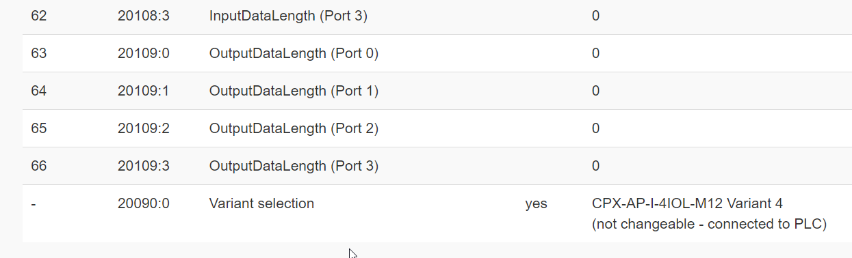Select OutputDataLength (Port 1) parameter name
The height and width of the screenshot is (258, 852).
(294, 91)
